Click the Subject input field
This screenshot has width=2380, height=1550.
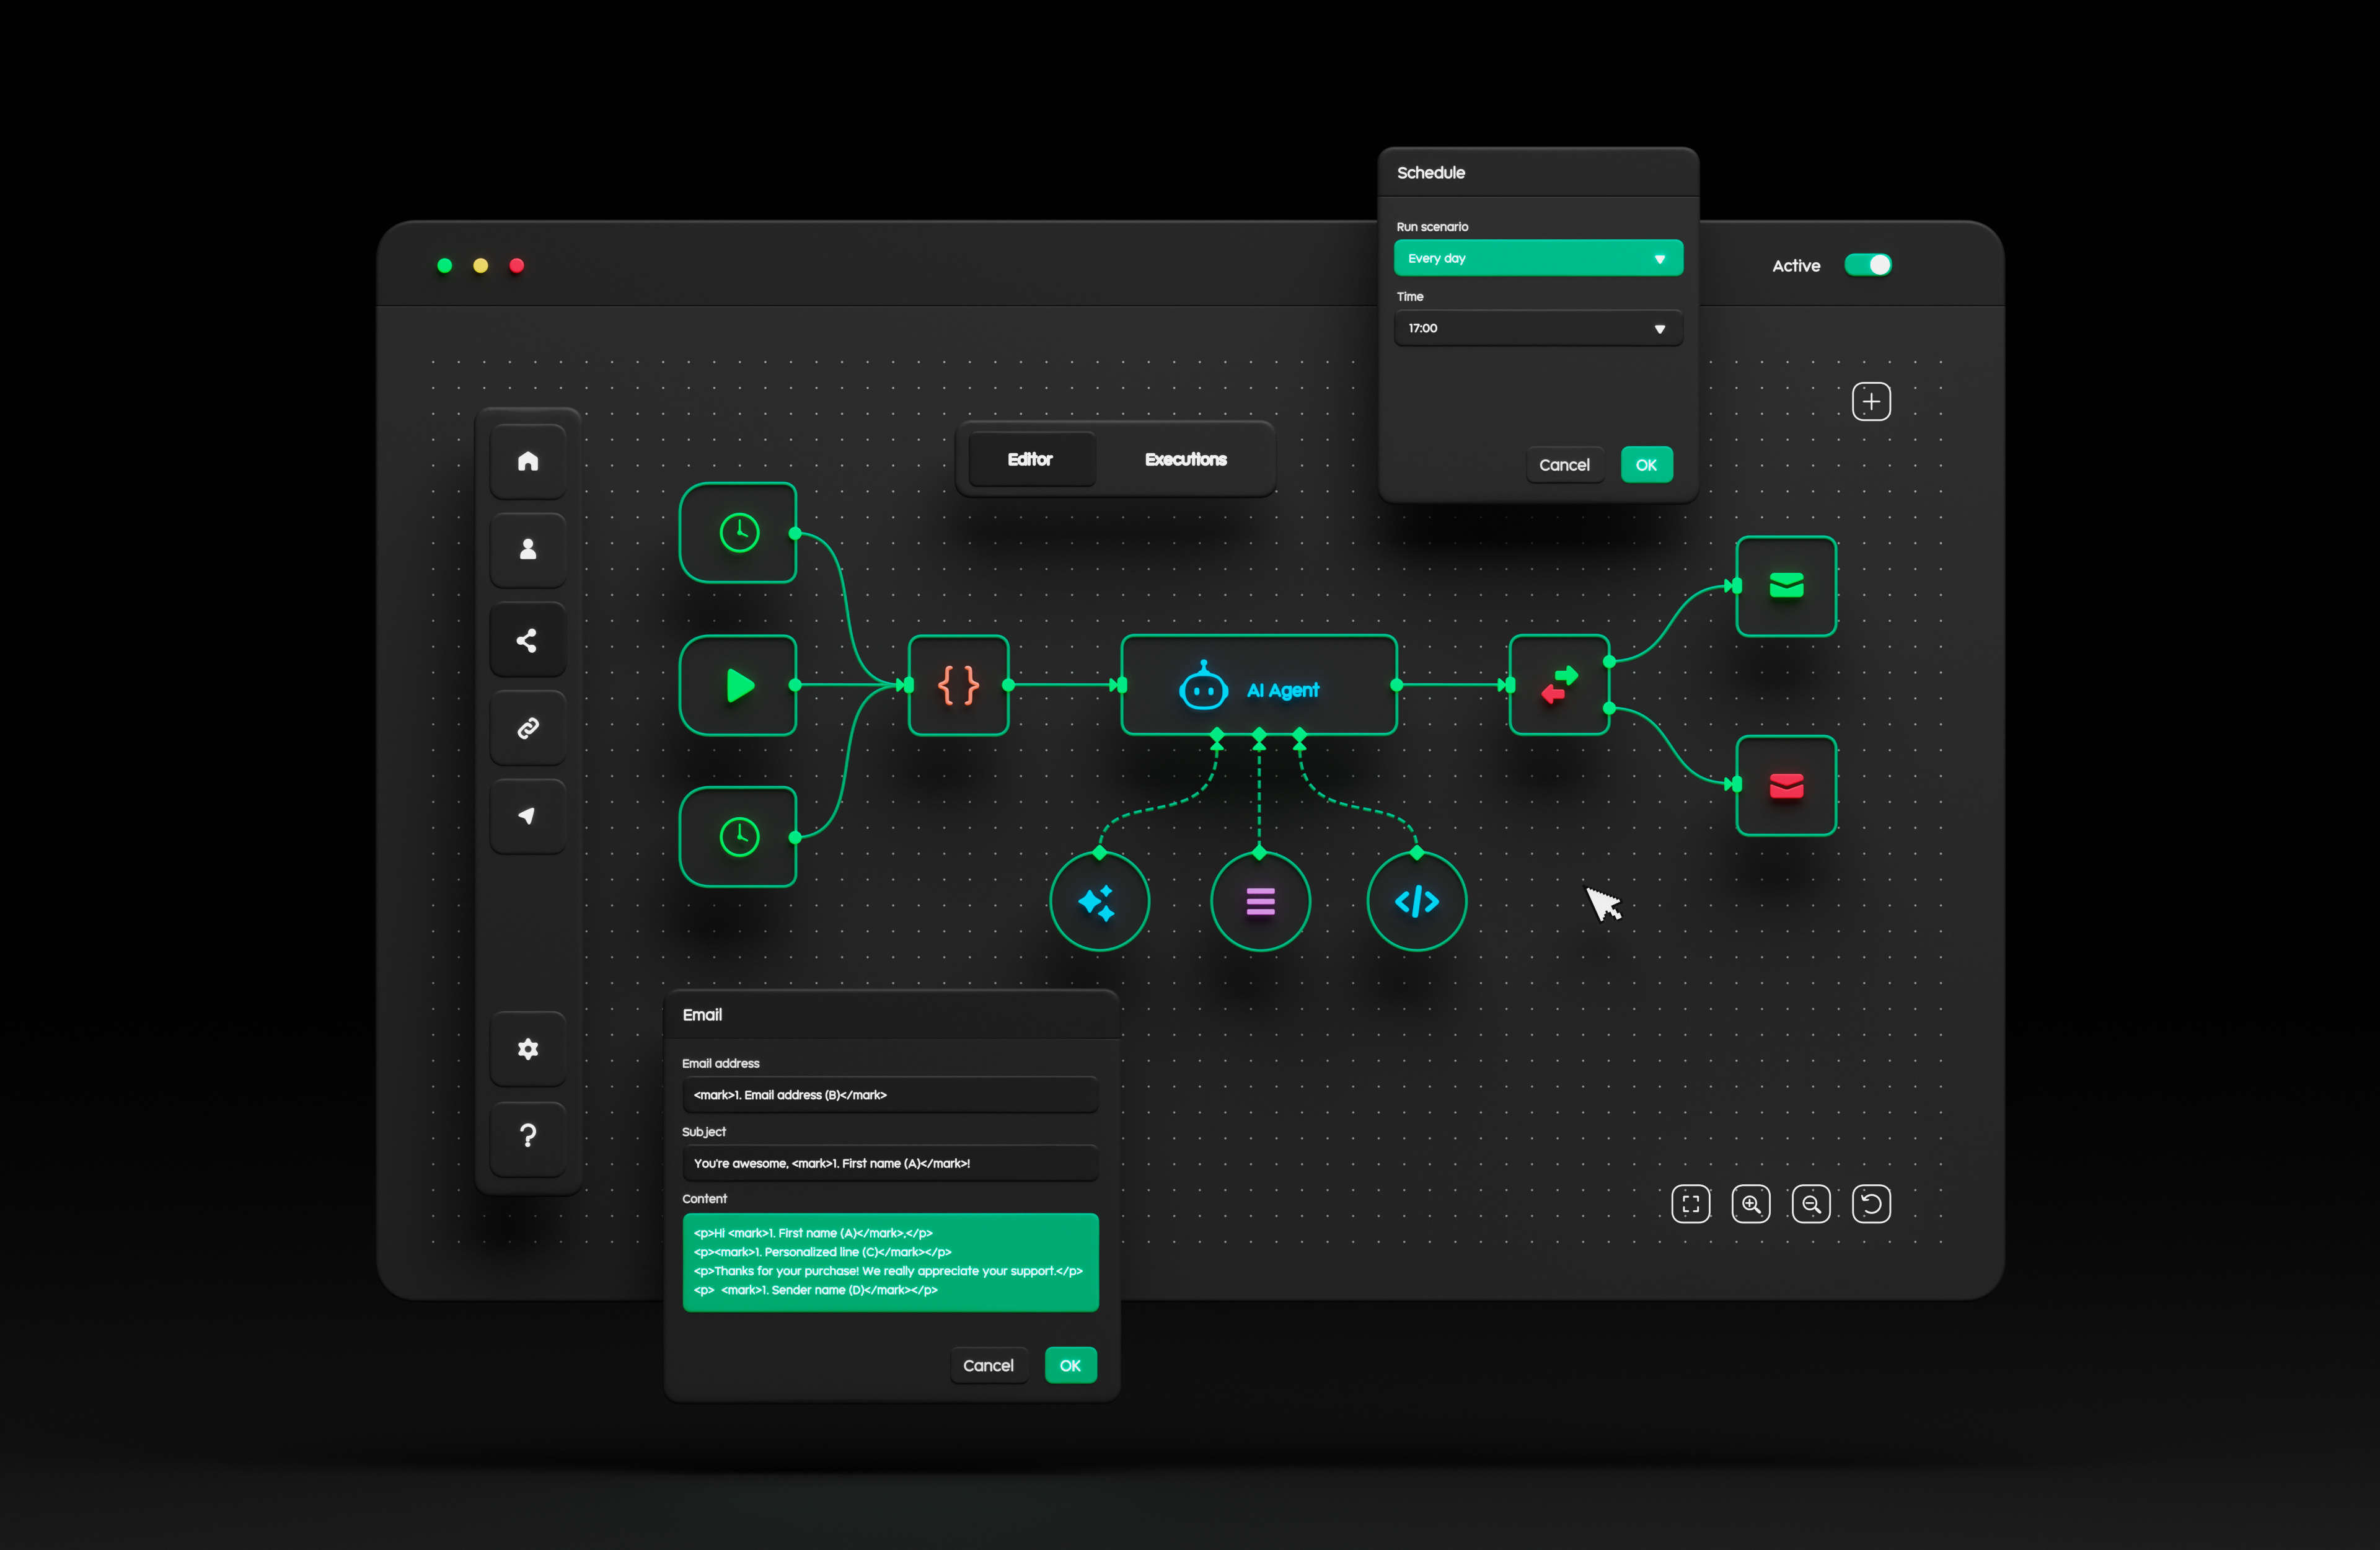pyautogui.click(x=889, y=1162)
